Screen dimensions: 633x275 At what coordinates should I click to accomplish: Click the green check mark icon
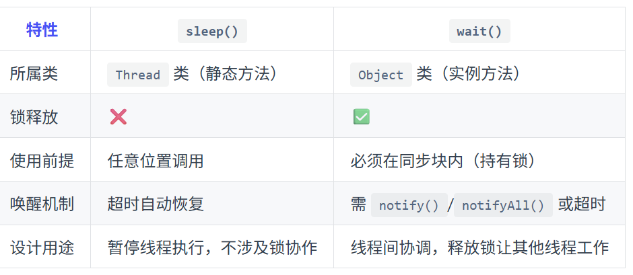click(362, 117)
